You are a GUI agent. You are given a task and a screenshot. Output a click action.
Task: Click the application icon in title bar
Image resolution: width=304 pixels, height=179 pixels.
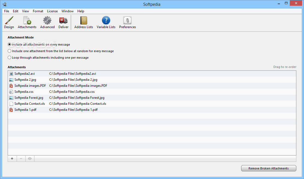[5, 4]
